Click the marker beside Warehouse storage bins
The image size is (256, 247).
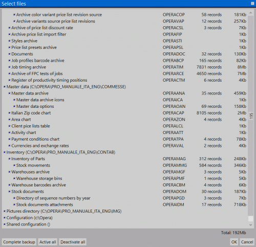14,179
